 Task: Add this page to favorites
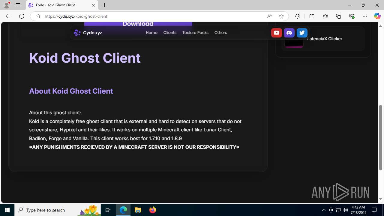(281, 16)
